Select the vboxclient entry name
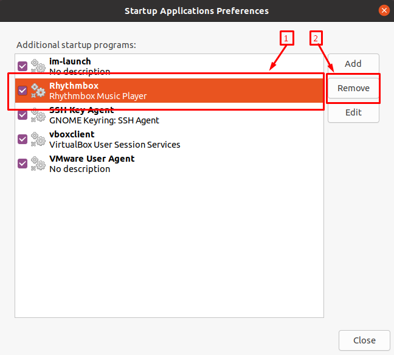This screenshot has height=355, width=394. (x=72, y=134)
